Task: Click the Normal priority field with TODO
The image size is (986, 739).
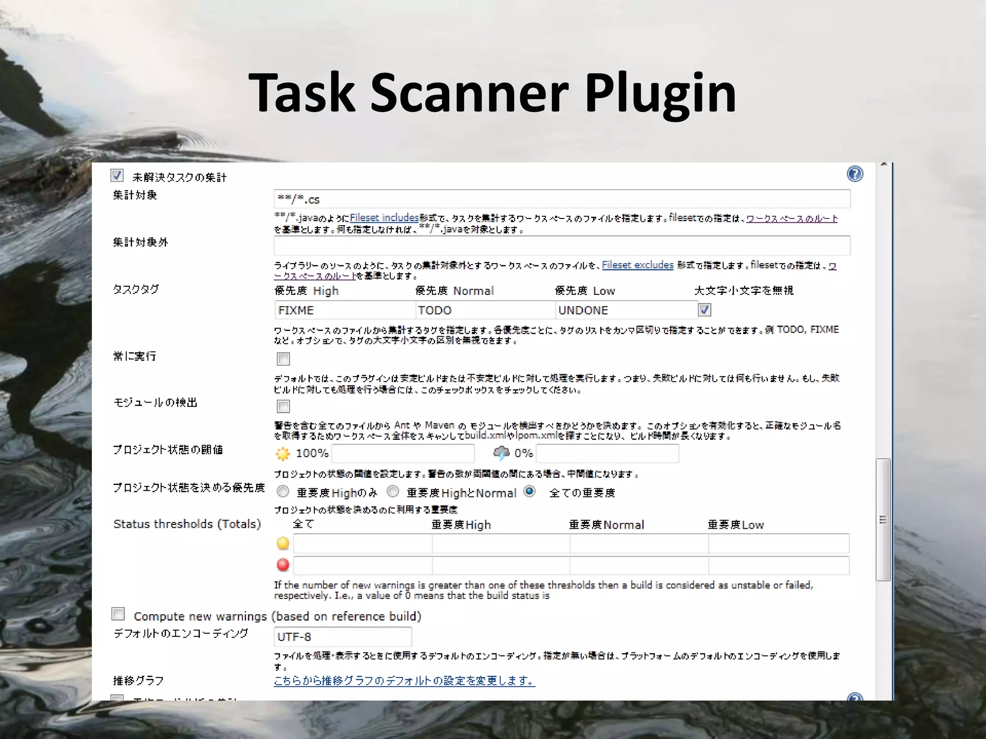Action: [x=485, y=310]
